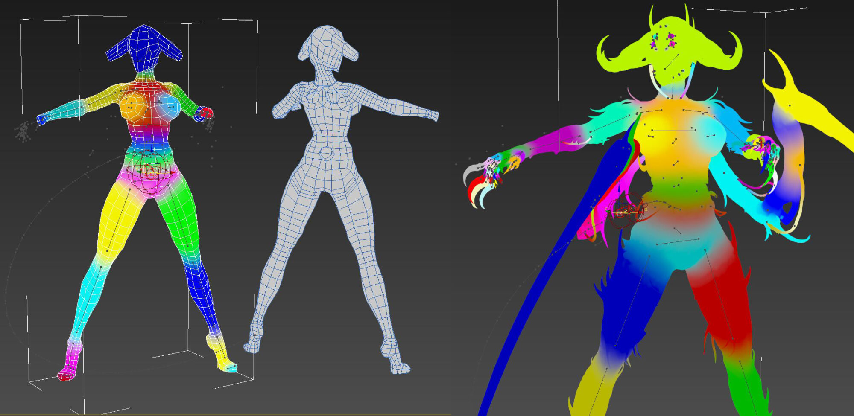This screenshot has width=854, height=416.
Task: Select the lime-green horned head of the detailed character
Action: [670, 47]
